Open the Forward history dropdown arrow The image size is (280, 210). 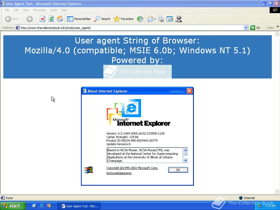(x=36, y=19)
